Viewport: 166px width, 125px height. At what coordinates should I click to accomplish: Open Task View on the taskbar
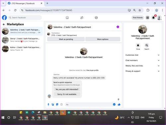[x=15, y=117]
